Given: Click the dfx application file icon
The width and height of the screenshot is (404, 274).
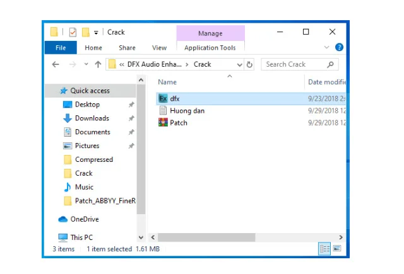Looking at the screenshot, I should coord(163,99).
